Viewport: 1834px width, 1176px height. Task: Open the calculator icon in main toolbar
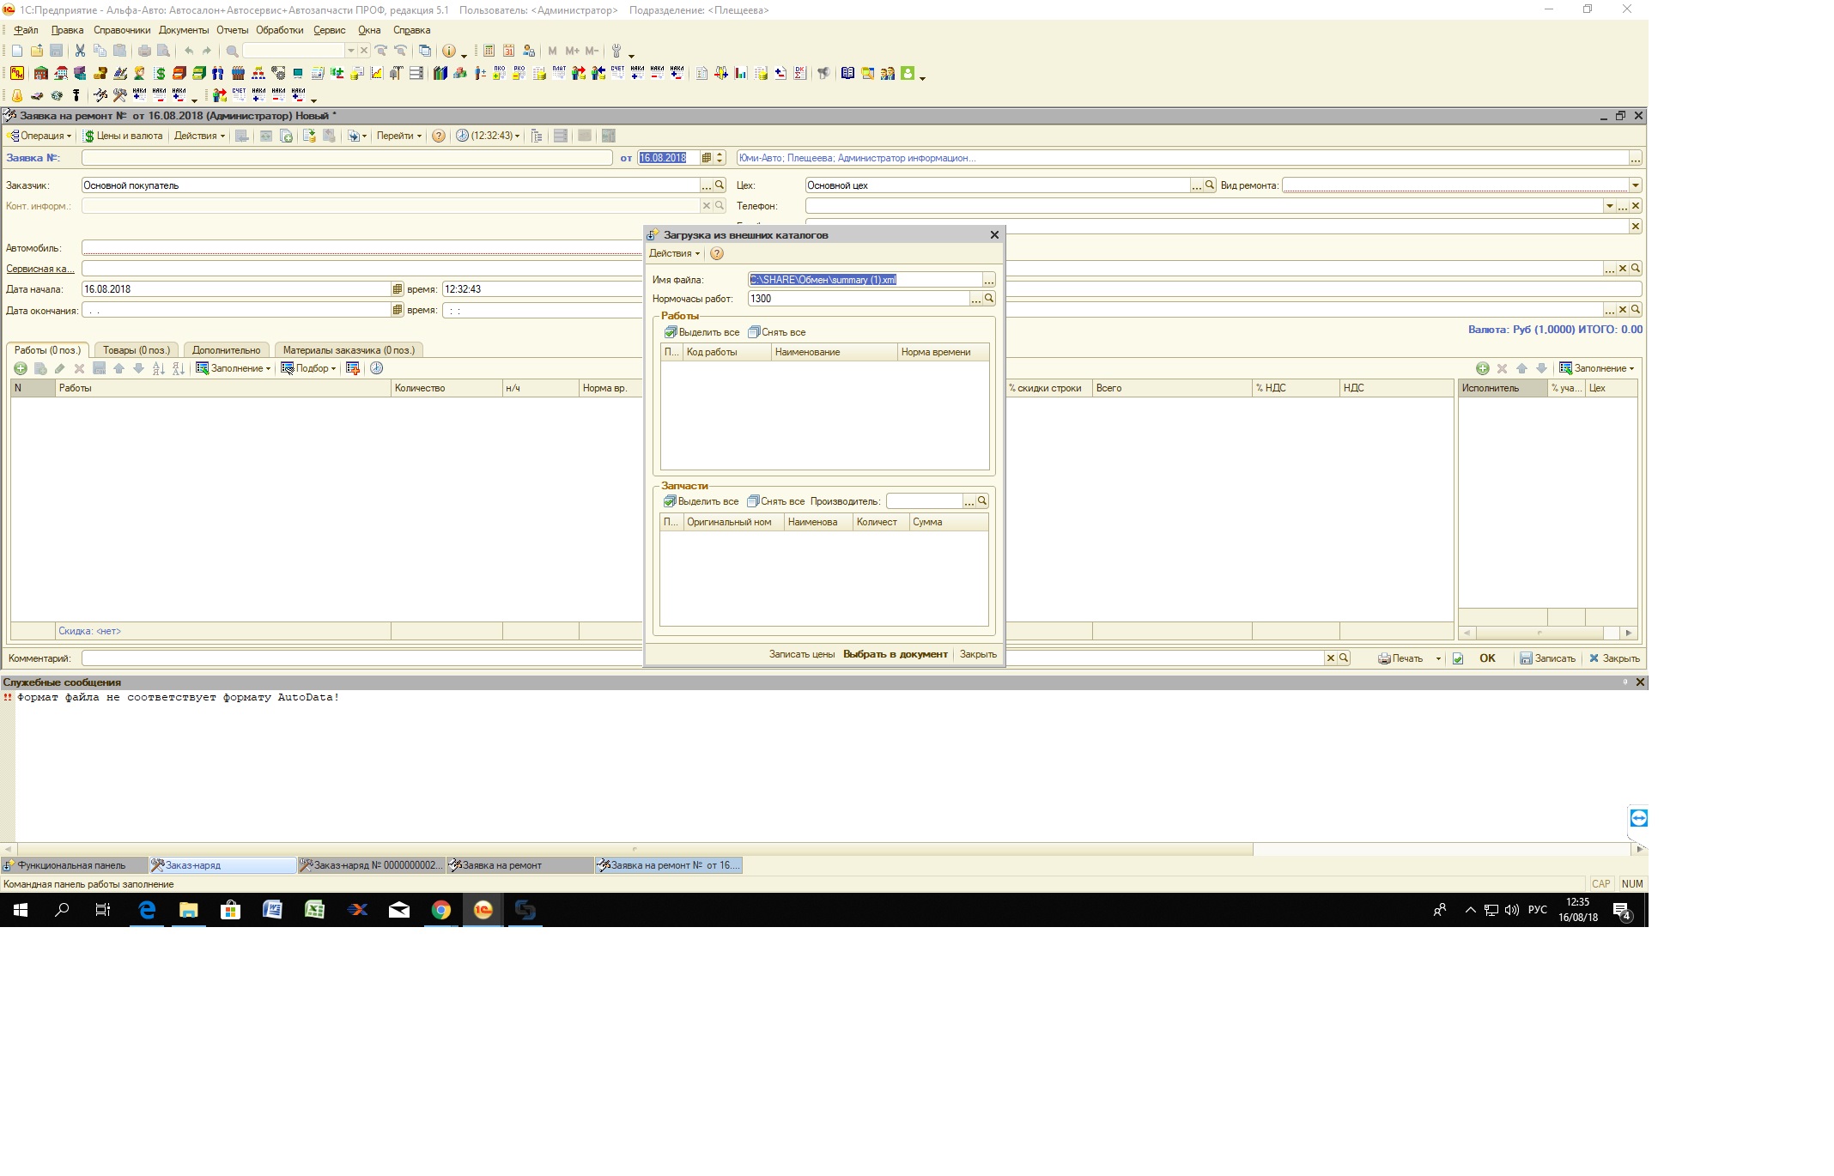pyautogui.click(x=489, y=51)
